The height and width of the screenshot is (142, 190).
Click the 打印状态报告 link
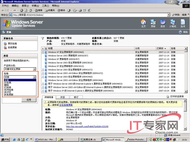(177, 97)
